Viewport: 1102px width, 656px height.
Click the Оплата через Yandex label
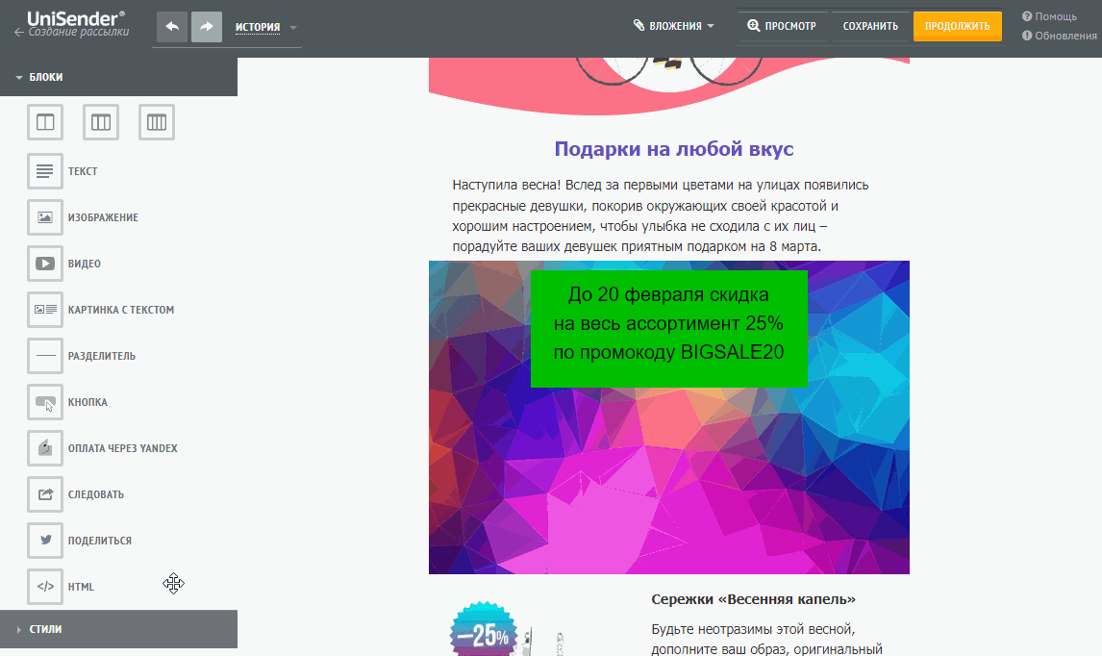click(x=123, y=448)
